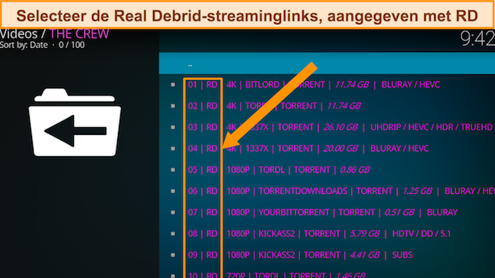The height and width of the screenshot is (278, 495).
Task: Open stream 09 RD 1080P KICKASS2 4.41 GB SUBS
Action: [327, 254]
